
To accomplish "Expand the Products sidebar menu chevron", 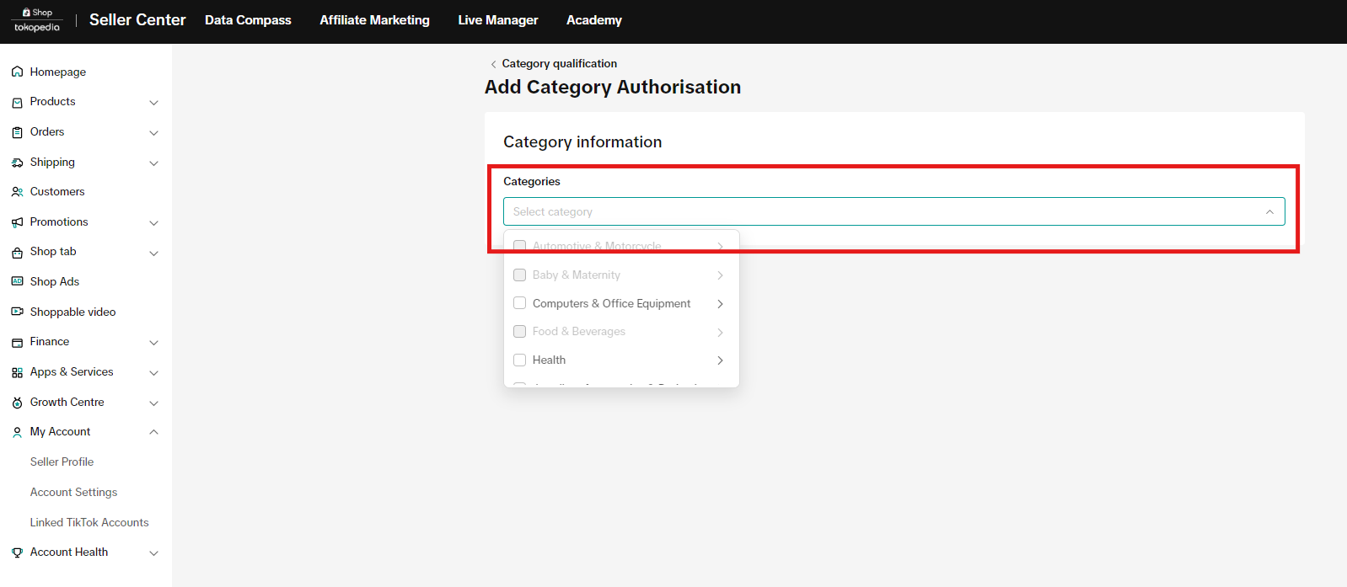I will (153, 103).
